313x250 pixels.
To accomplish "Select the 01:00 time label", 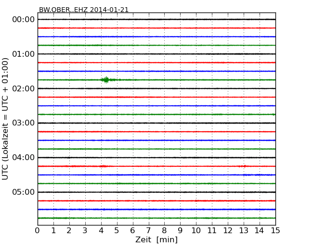I will point(24,54).
